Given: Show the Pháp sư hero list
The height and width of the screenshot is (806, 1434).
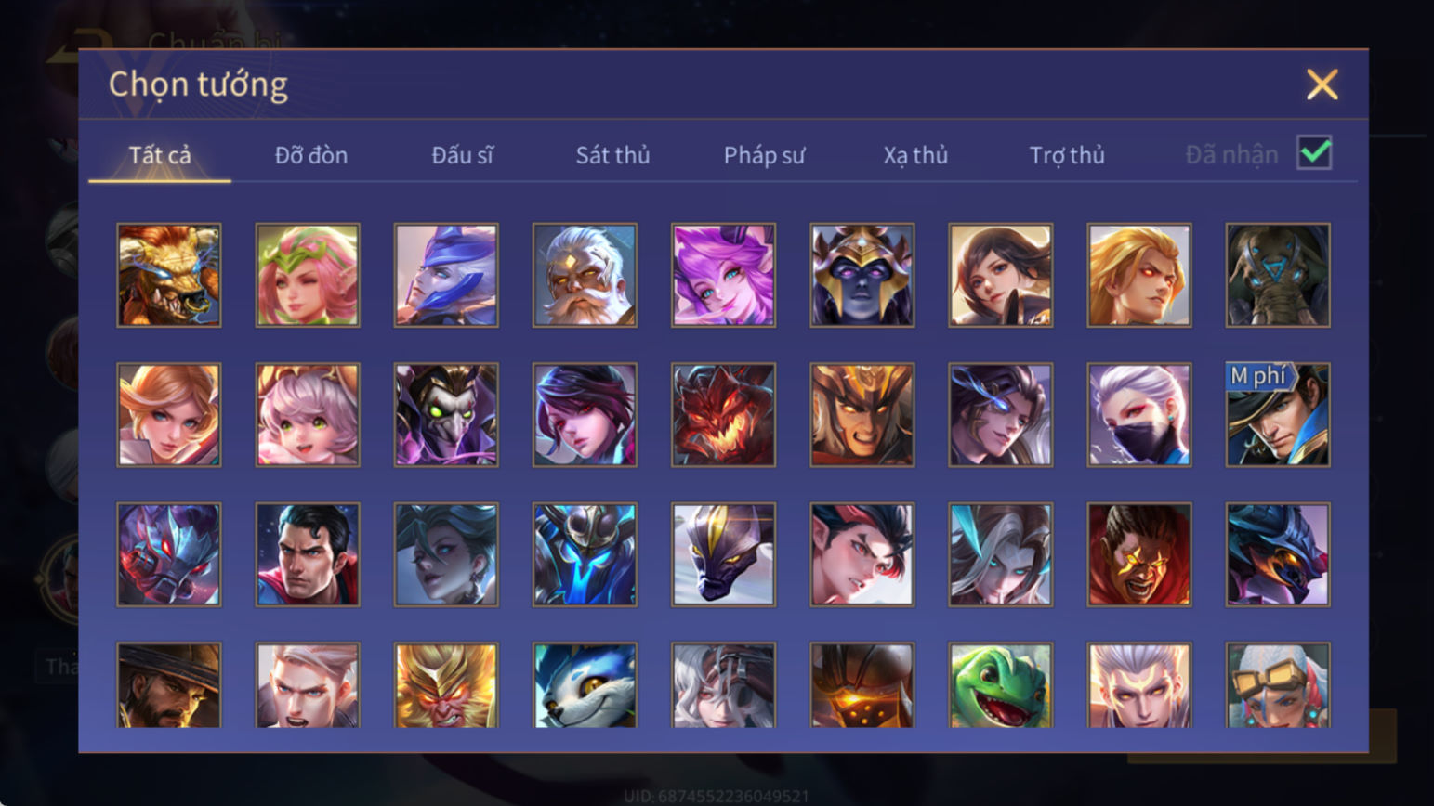Looking at the screenshot, I should coord(764,155).
